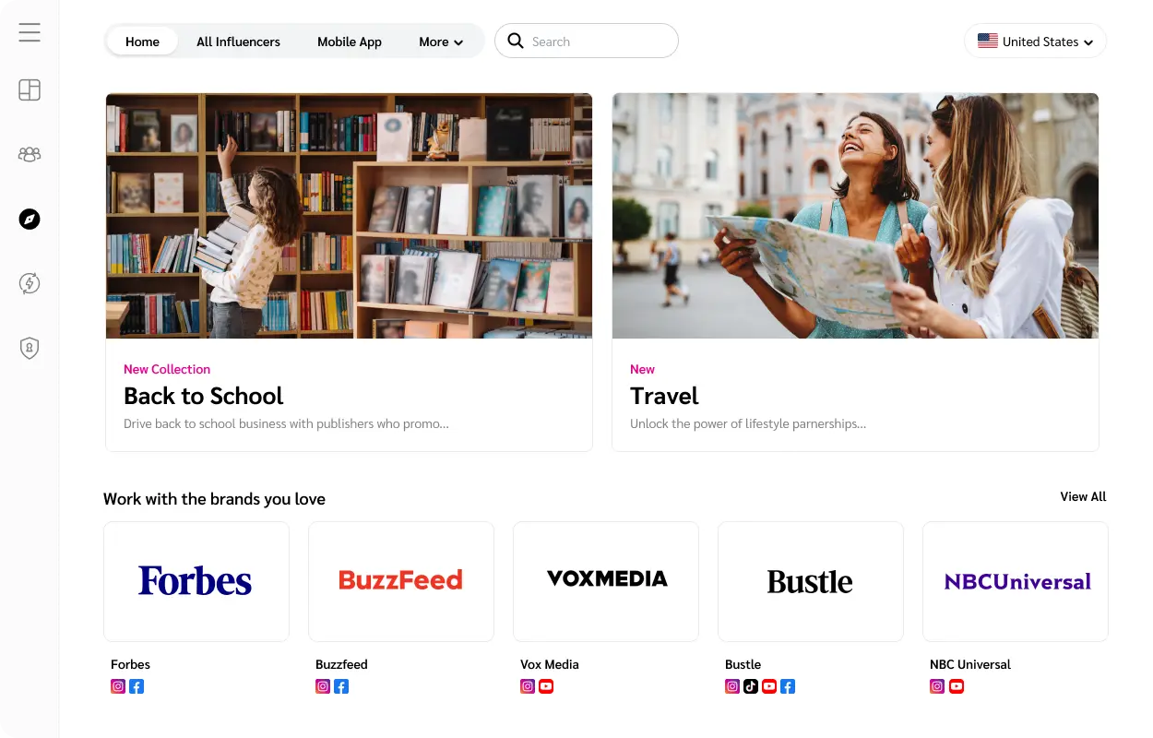Click Bustle TikTok icon
Screen dimensions: 1153x738
(751, 686)
